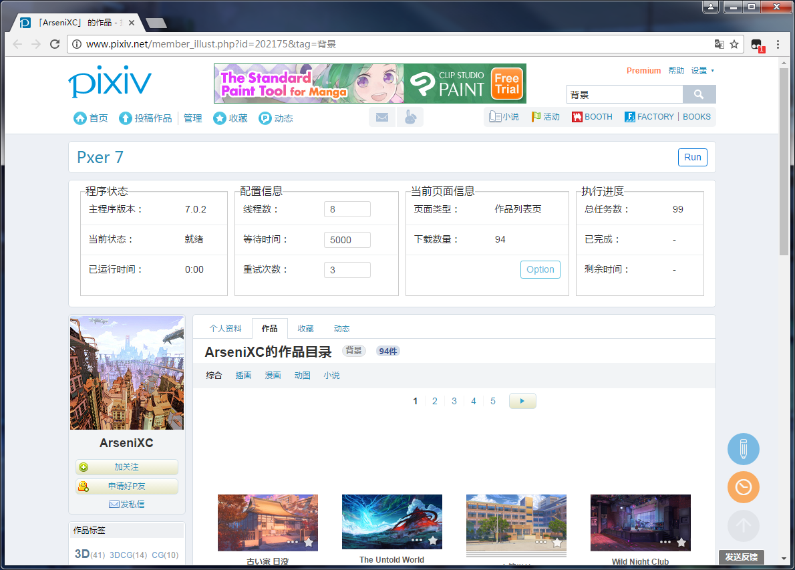
Task: Click browser back arrow
Action: click(17, 44)
